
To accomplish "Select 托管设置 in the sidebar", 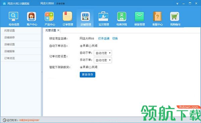I will [x=21, y=30].
